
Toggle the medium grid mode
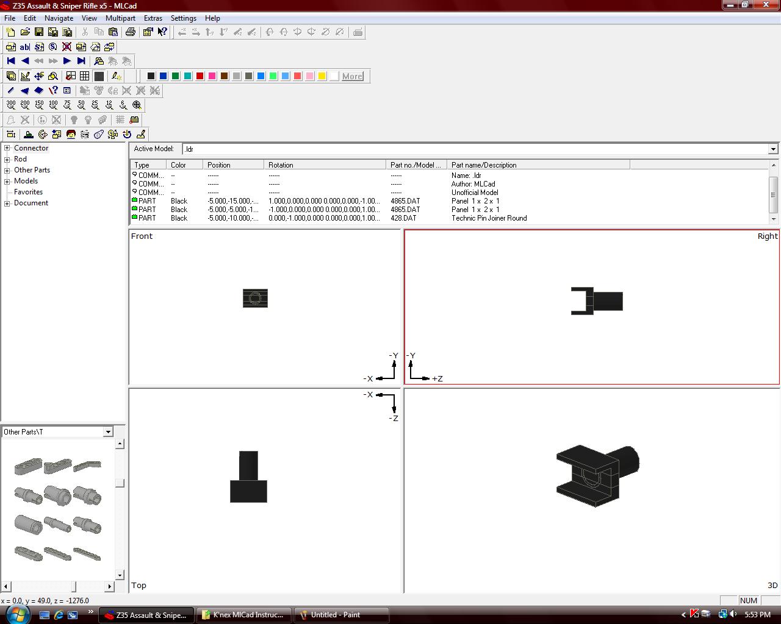coord(85,76)
